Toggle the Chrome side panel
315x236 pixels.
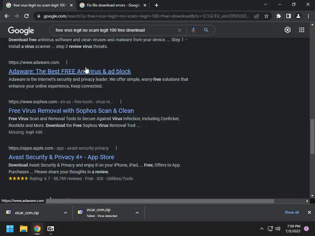point(289,16)
